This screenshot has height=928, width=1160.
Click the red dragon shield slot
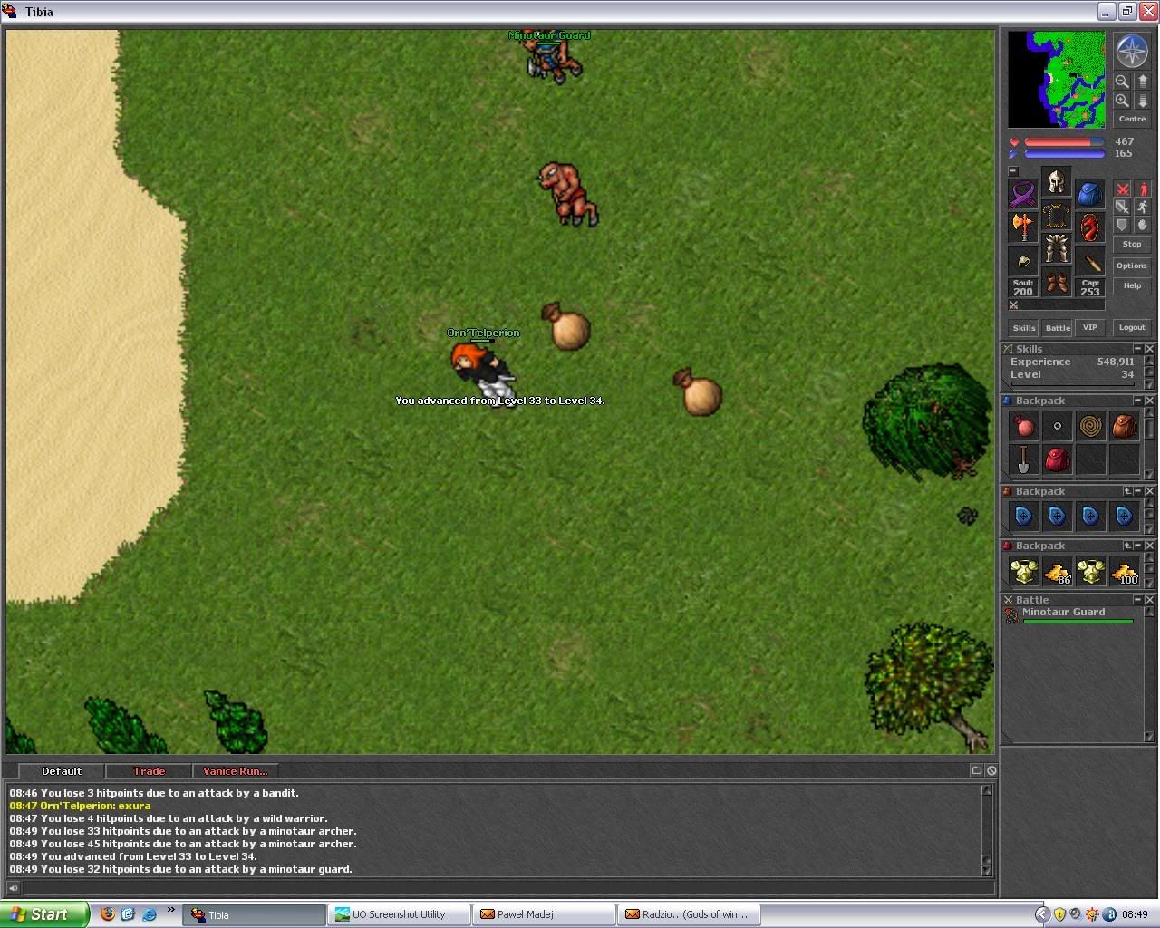tap(1089, 227)
